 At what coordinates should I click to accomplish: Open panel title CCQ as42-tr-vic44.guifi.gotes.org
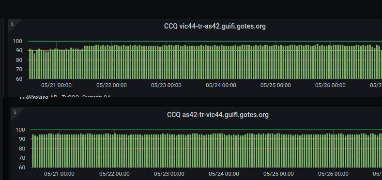pyautogui.click(x=217, y=115)
